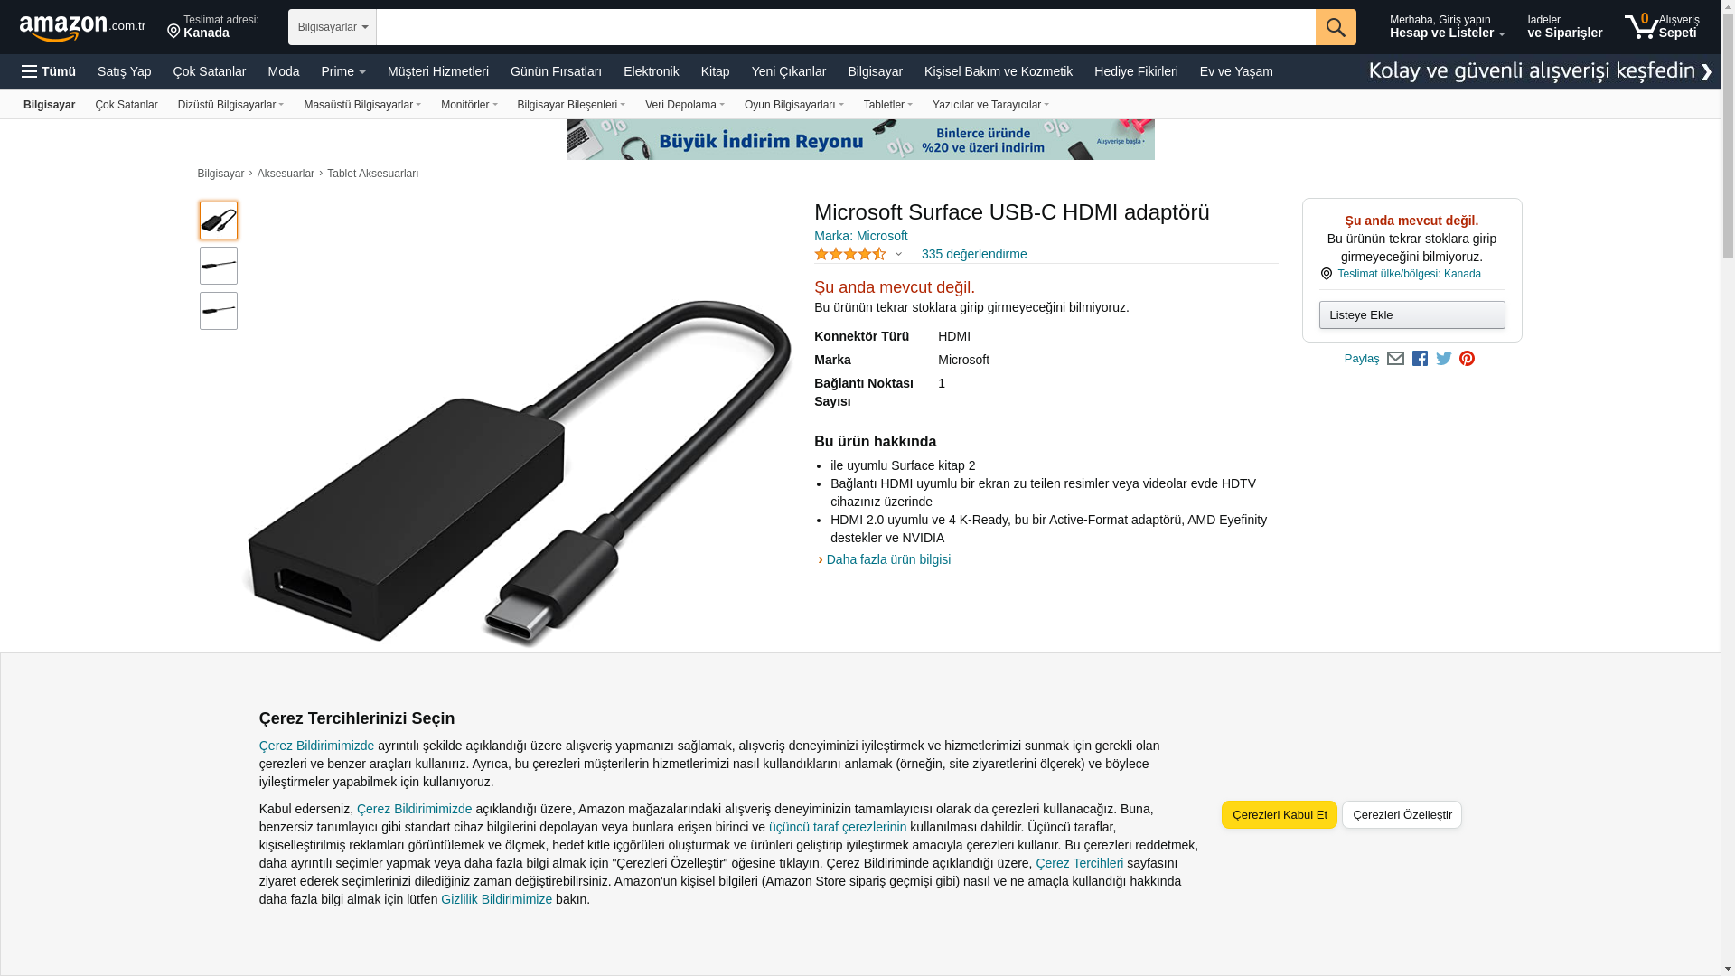Click inside the search text field
Image resolution: width=1735 pixels, height=976 pixels.
846,27
